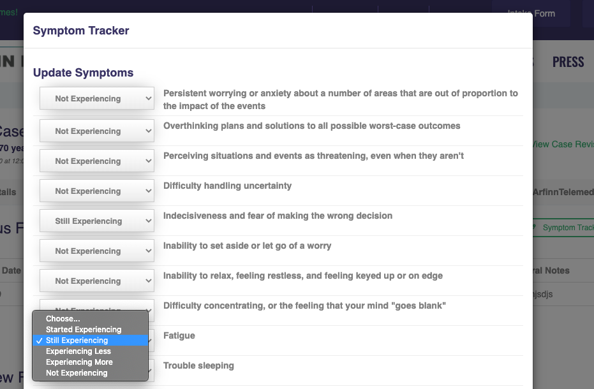Image resolution: width=594 pixels, height=389 pixels.
Task: Expand dropdown for inability to let go of worry
Action: (96, 251)
